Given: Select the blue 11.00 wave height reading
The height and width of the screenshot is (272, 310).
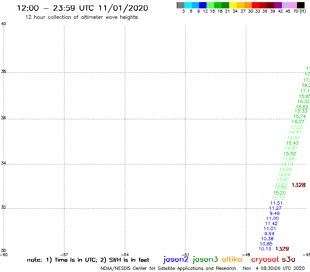Looking at the screenshot, I should click(272, 218).
